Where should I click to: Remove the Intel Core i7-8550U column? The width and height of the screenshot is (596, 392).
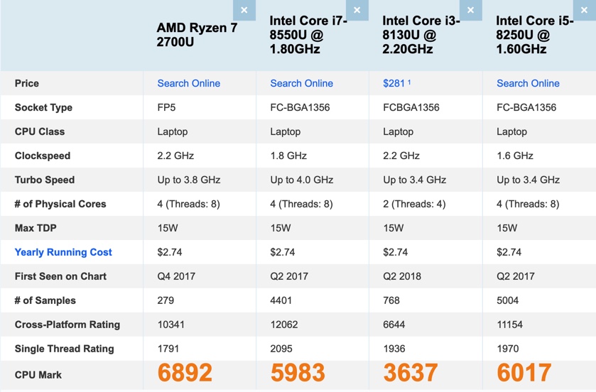click(357, 10)
